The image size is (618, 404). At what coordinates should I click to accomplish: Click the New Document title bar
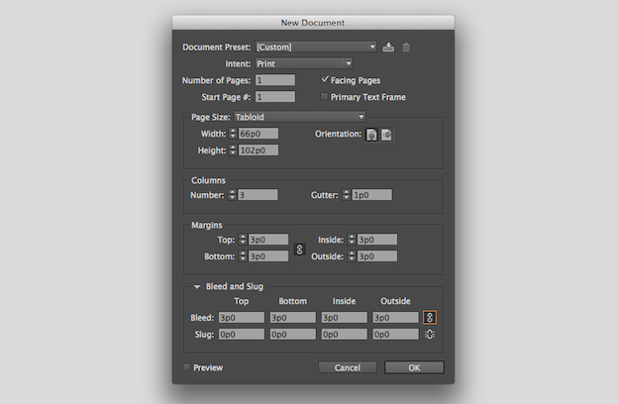pos(313,23)
